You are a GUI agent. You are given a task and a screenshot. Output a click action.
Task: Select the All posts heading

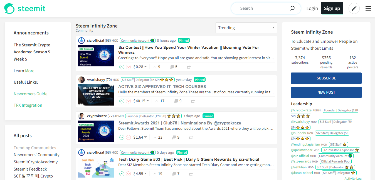pyautogui.click(x=23, y=136)
